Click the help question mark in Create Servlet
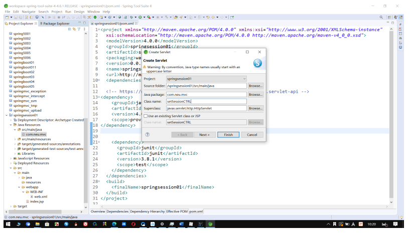414x234 pixels. [x=148, y=135]
